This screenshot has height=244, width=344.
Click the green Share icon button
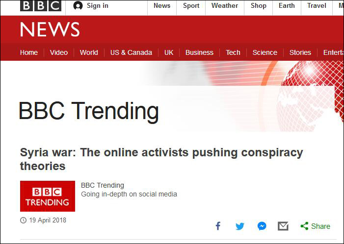315,226
